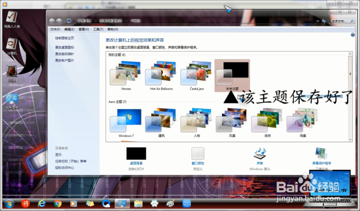Open the 计算机 desktop icon
The width and height of the screenshot is (360, 211).
click(x=12, y=47)
